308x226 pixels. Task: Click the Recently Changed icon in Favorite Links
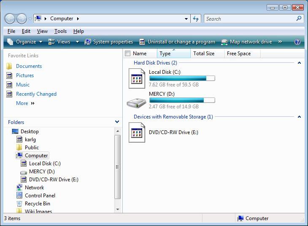point(9,94)
